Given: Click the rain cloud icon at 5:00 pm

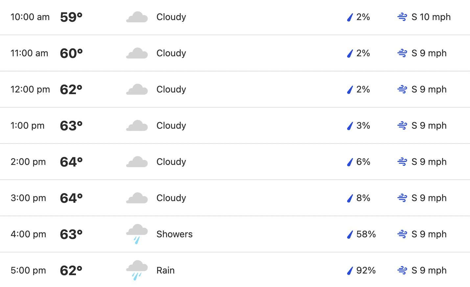Looking at the screenshot, I should point(137,270).
